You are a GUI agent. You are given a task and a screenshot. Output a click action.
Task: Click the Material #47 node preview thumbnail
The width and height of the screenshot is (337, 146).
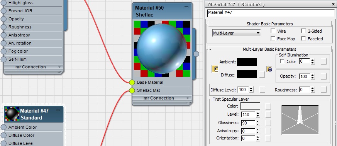pos(12,114)
